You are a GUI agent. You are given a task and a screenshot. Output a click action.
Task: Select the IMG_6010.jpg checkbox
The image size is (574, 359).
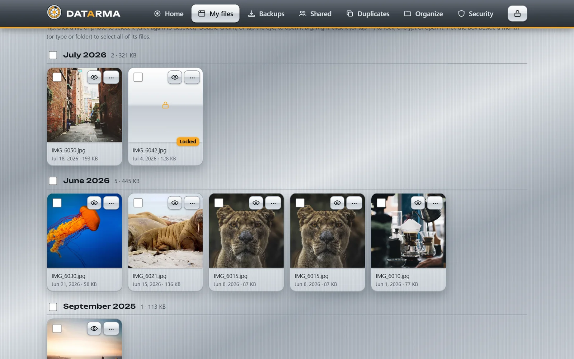click(x=381, y=203)
